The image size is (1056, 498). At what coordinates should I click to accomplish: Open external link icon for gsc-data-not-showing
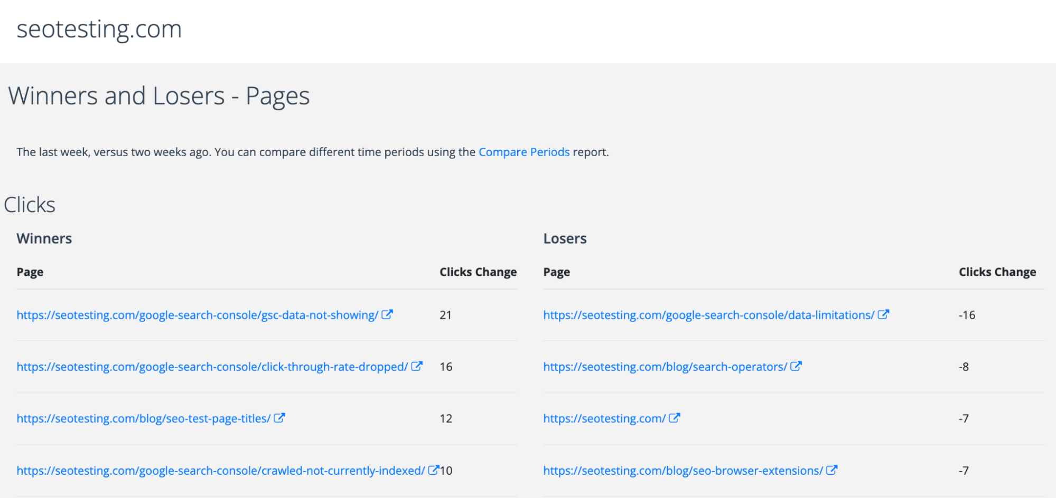coord(387,314)
